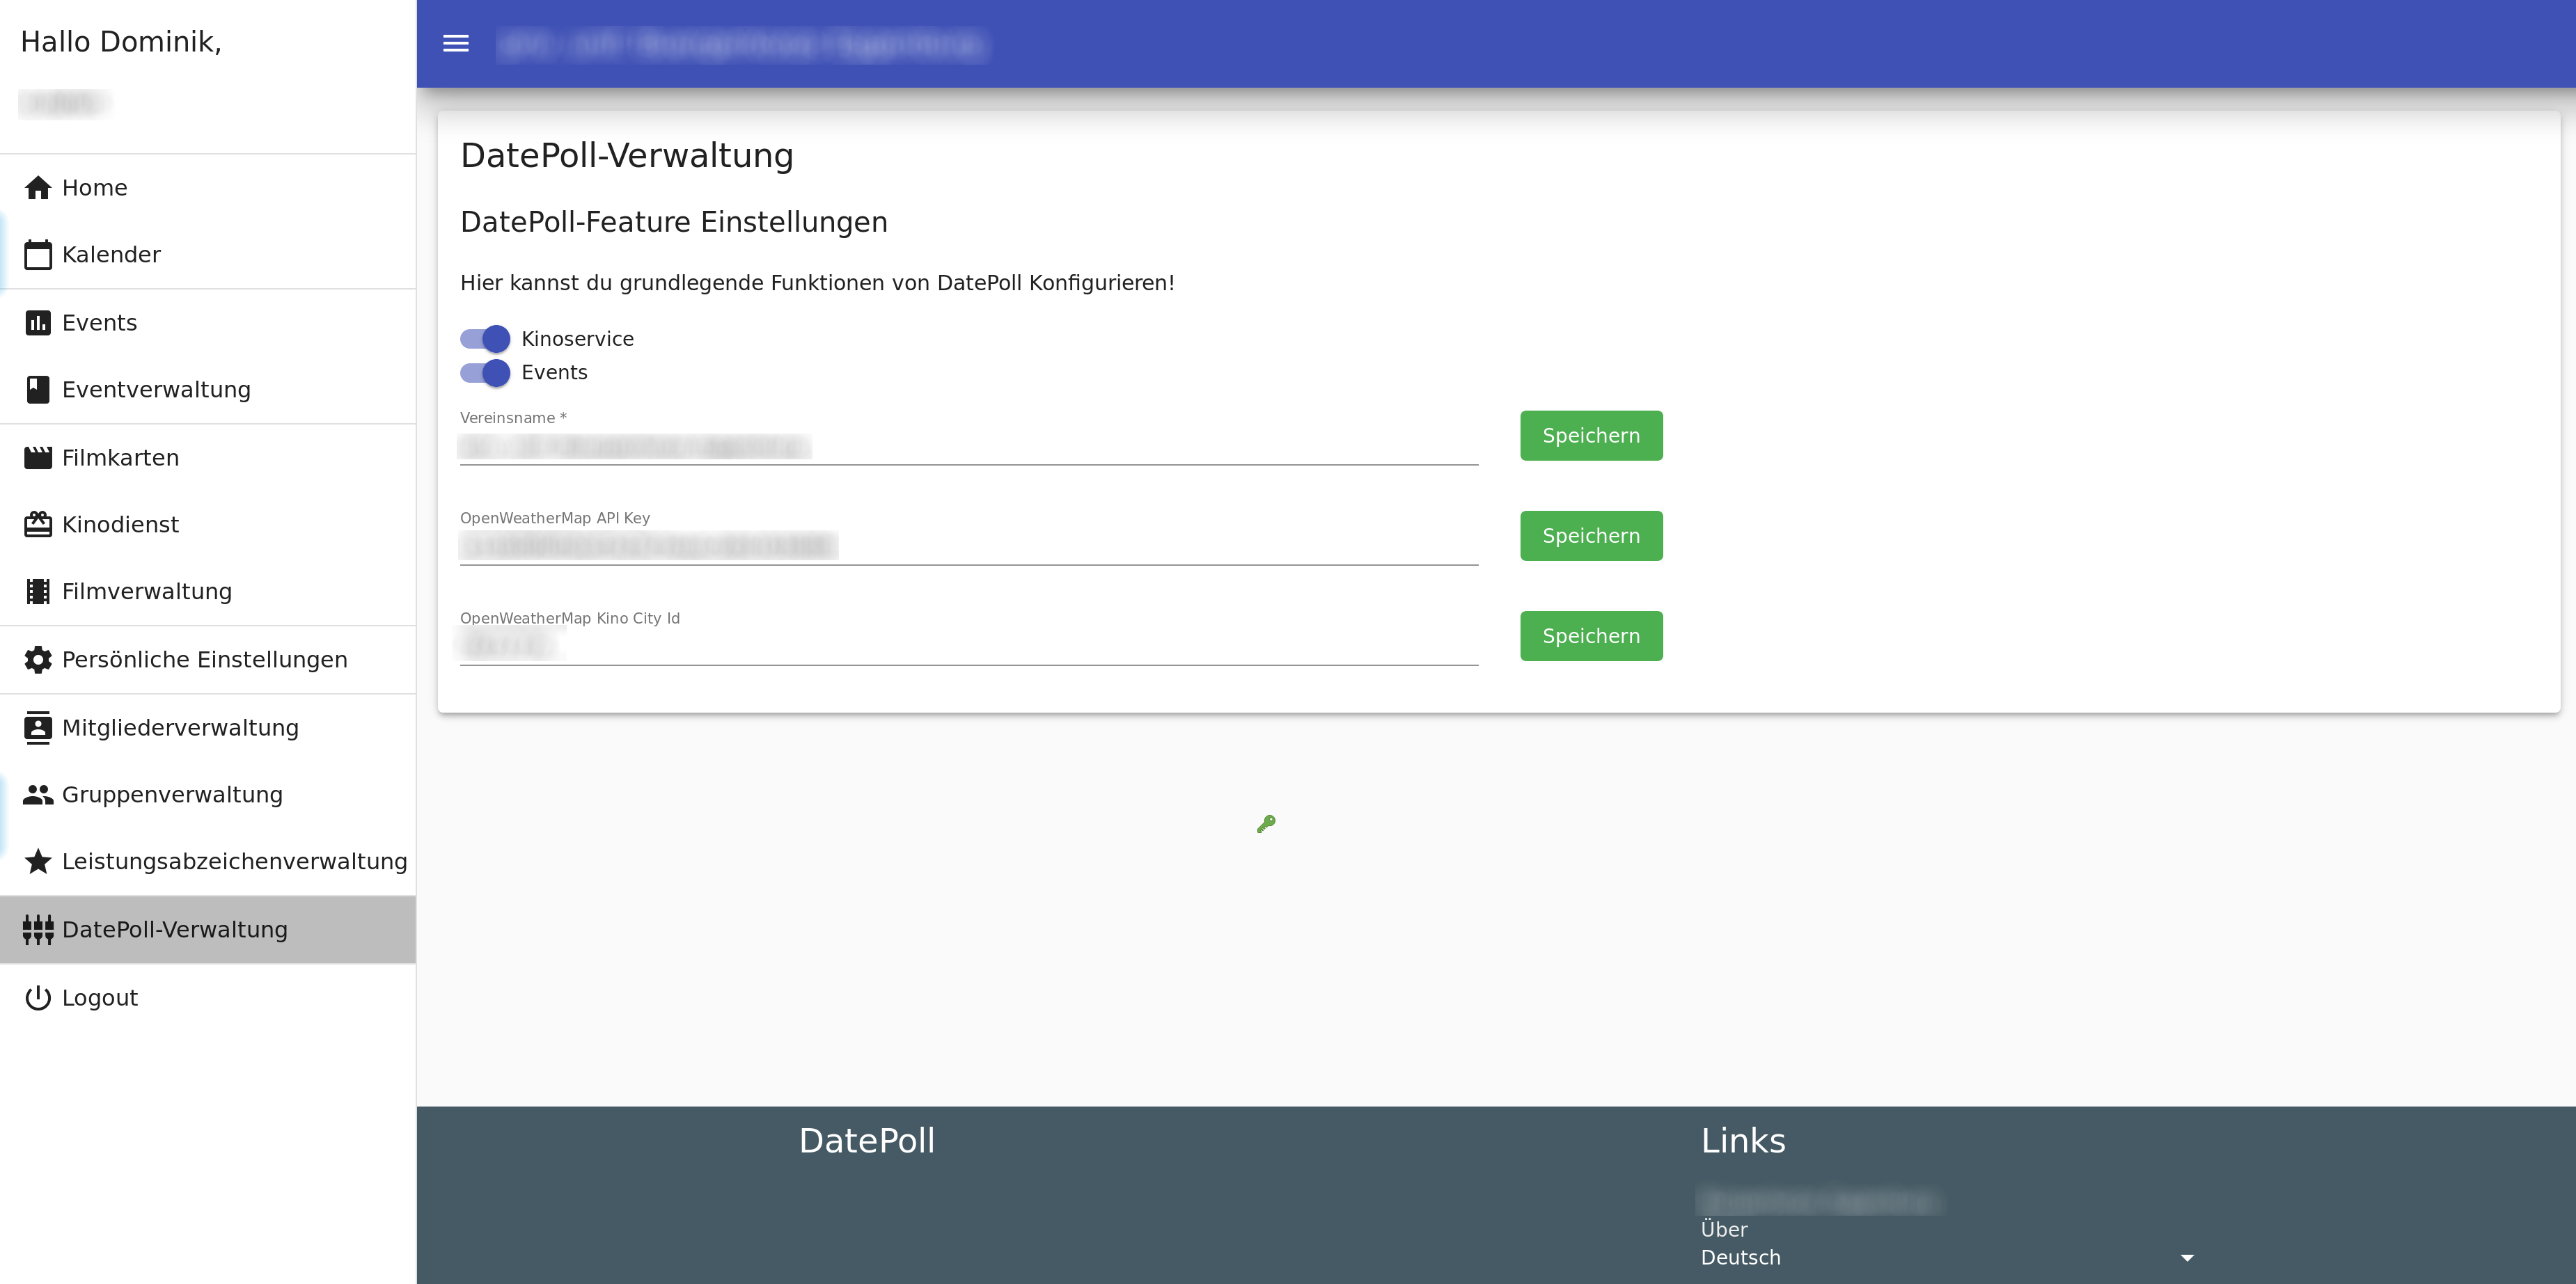Toggle the Kinoservice switch

(485, 339)
